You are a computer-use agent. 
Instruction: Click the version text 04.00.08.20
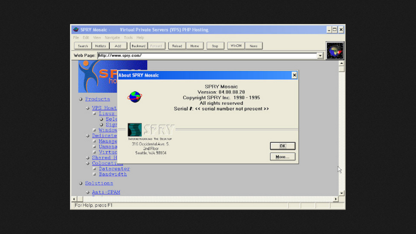232,92
